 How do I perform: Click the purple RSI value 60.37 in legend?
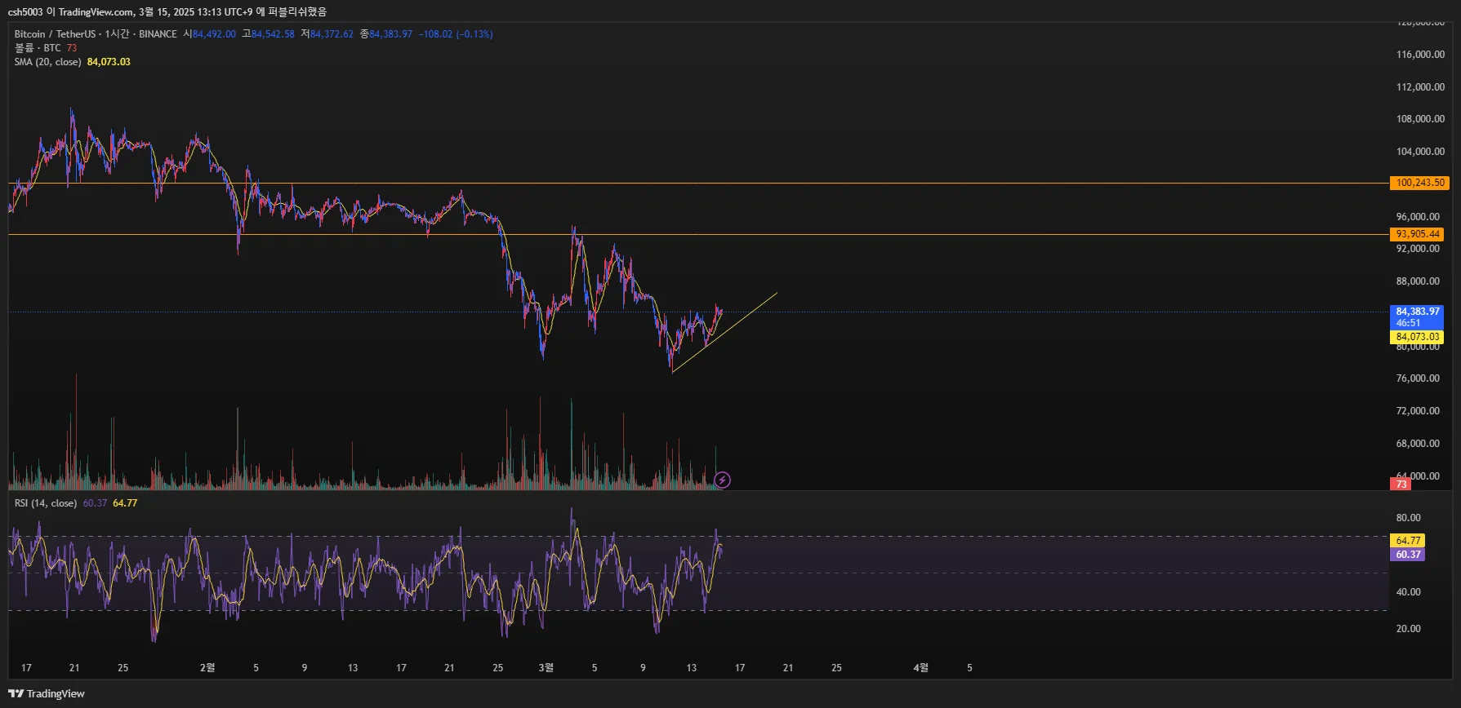point(95,503)
